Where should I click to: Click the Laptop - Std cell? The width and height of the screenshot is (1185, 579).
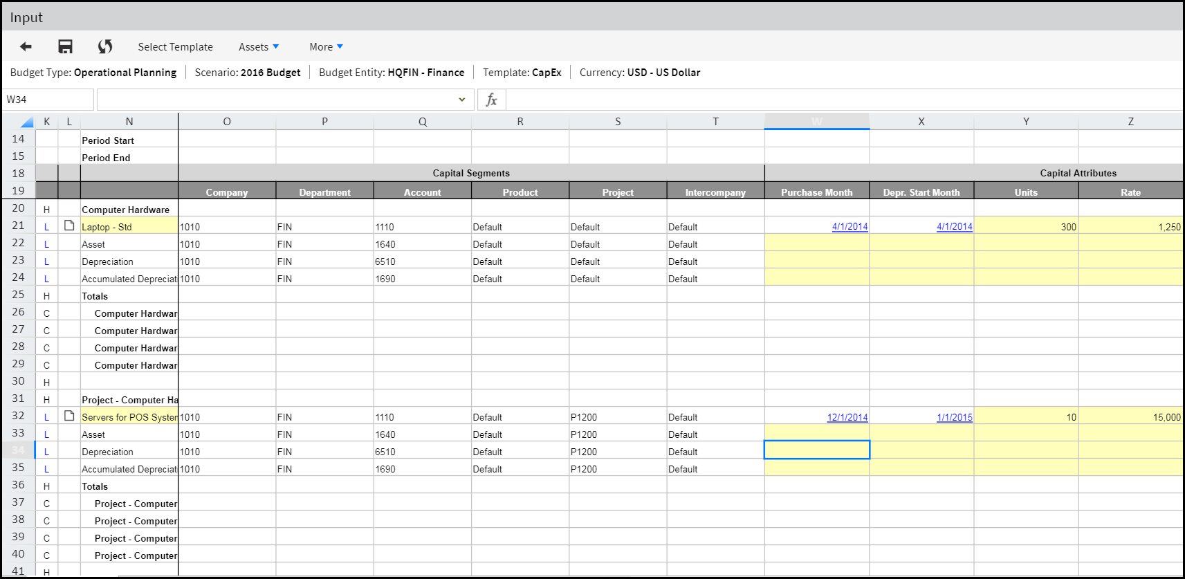point(129,226)
